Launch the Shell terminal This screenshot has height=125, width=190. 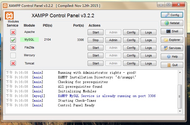172,31
